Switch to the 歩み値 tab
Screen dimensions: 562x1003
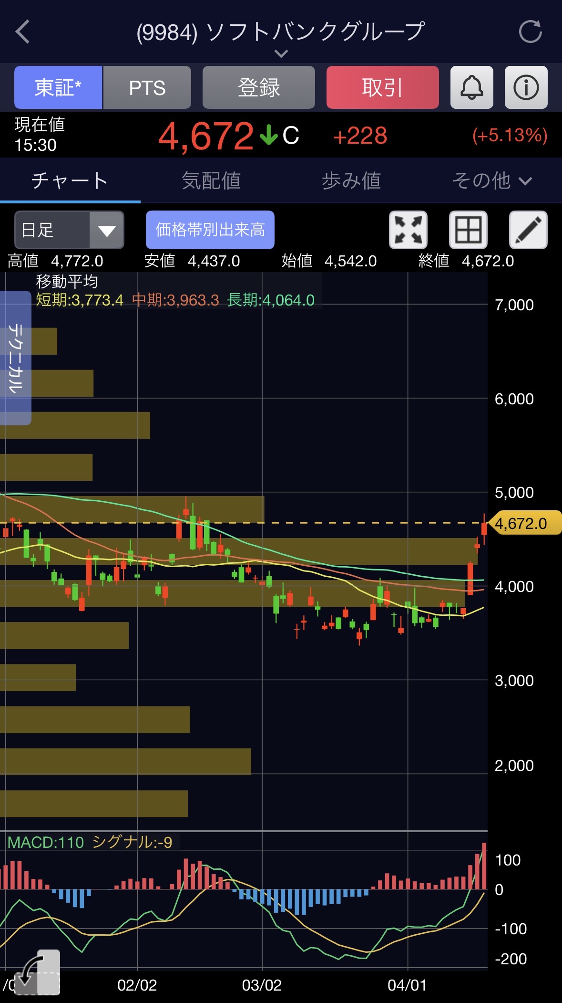(351, 181)
